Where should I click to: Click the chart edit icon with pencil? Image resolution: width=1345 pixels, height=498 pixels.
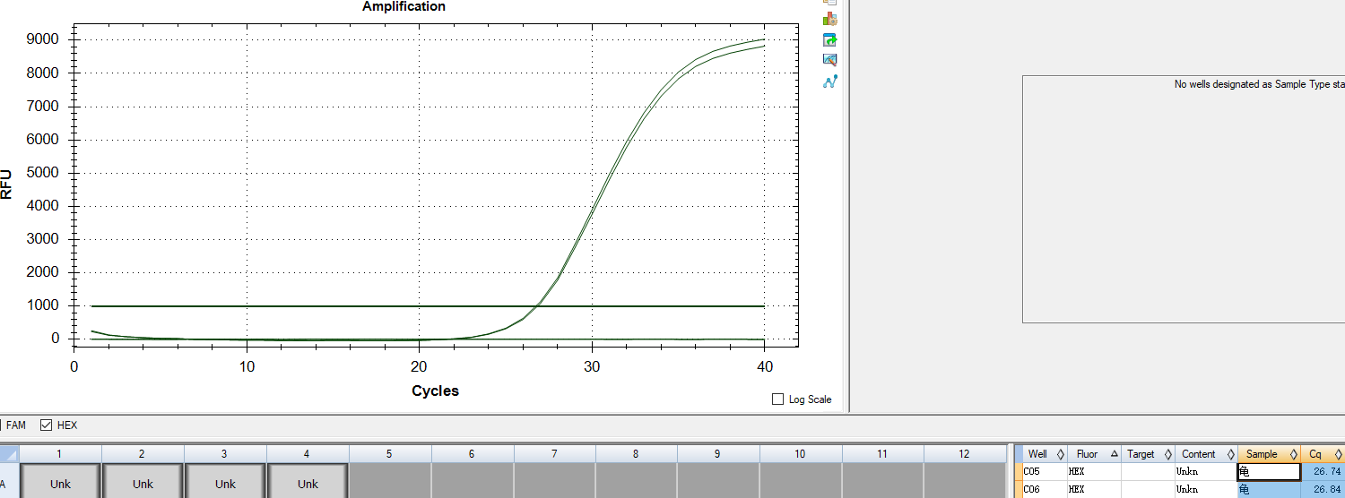(829, 60)
